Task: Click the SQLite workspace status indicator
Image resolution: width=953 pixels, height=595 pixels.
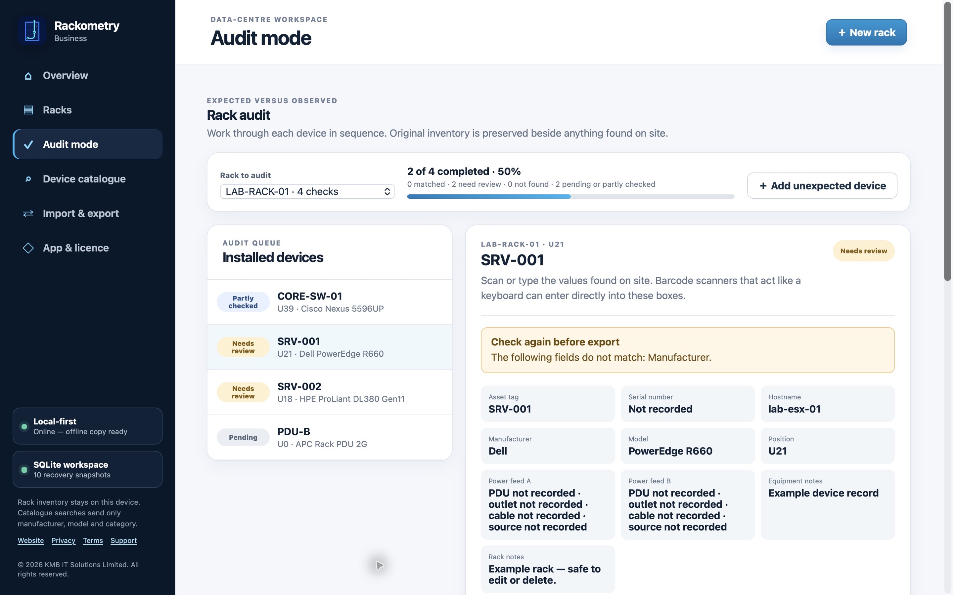Action: (x=24, y=469)
